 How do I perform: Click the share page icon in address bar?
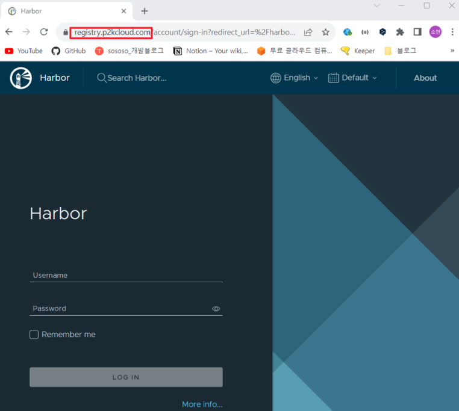pyautogui.click(x=308, y=32)
